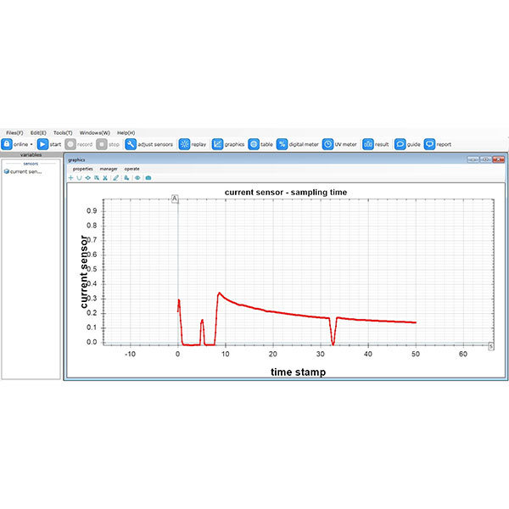Screen dimensions: 509x509
Task: Click the replay icon
Action: (x=184, y=144)
